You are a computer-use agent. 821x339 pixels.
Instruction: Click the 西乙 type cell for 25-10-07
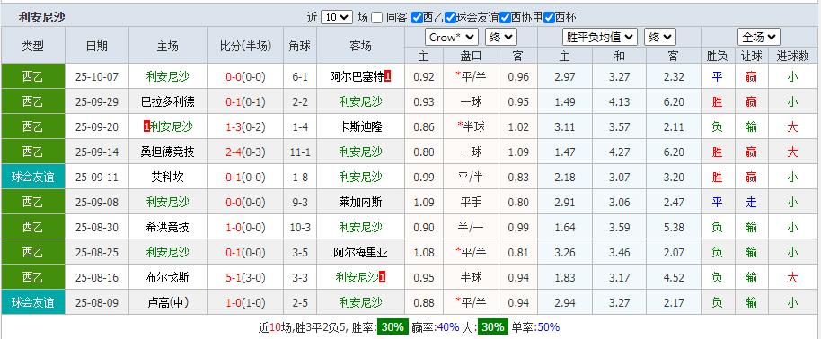(x=33, y=76)
